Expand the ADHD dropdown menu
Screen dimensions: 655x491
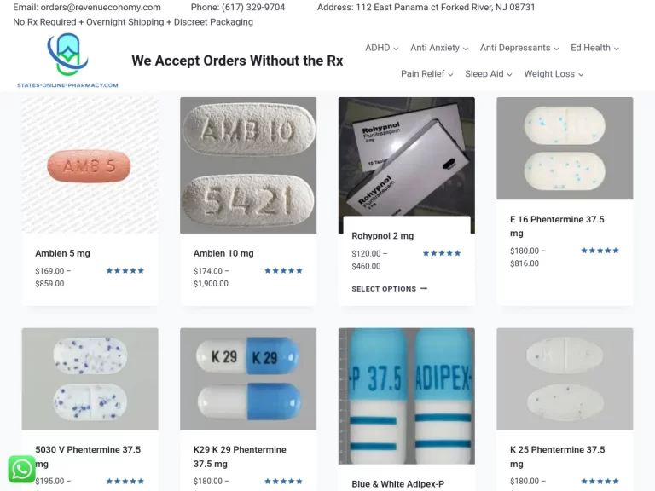[x=382, y=48]
